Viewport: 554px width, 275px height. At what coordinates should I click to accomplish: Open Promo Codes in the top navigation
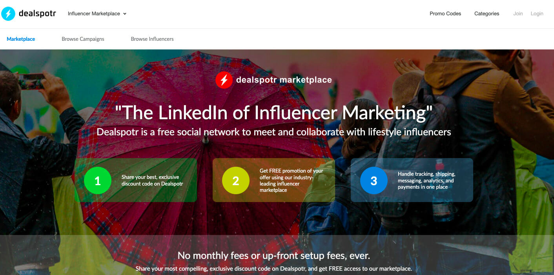point(445,14)
